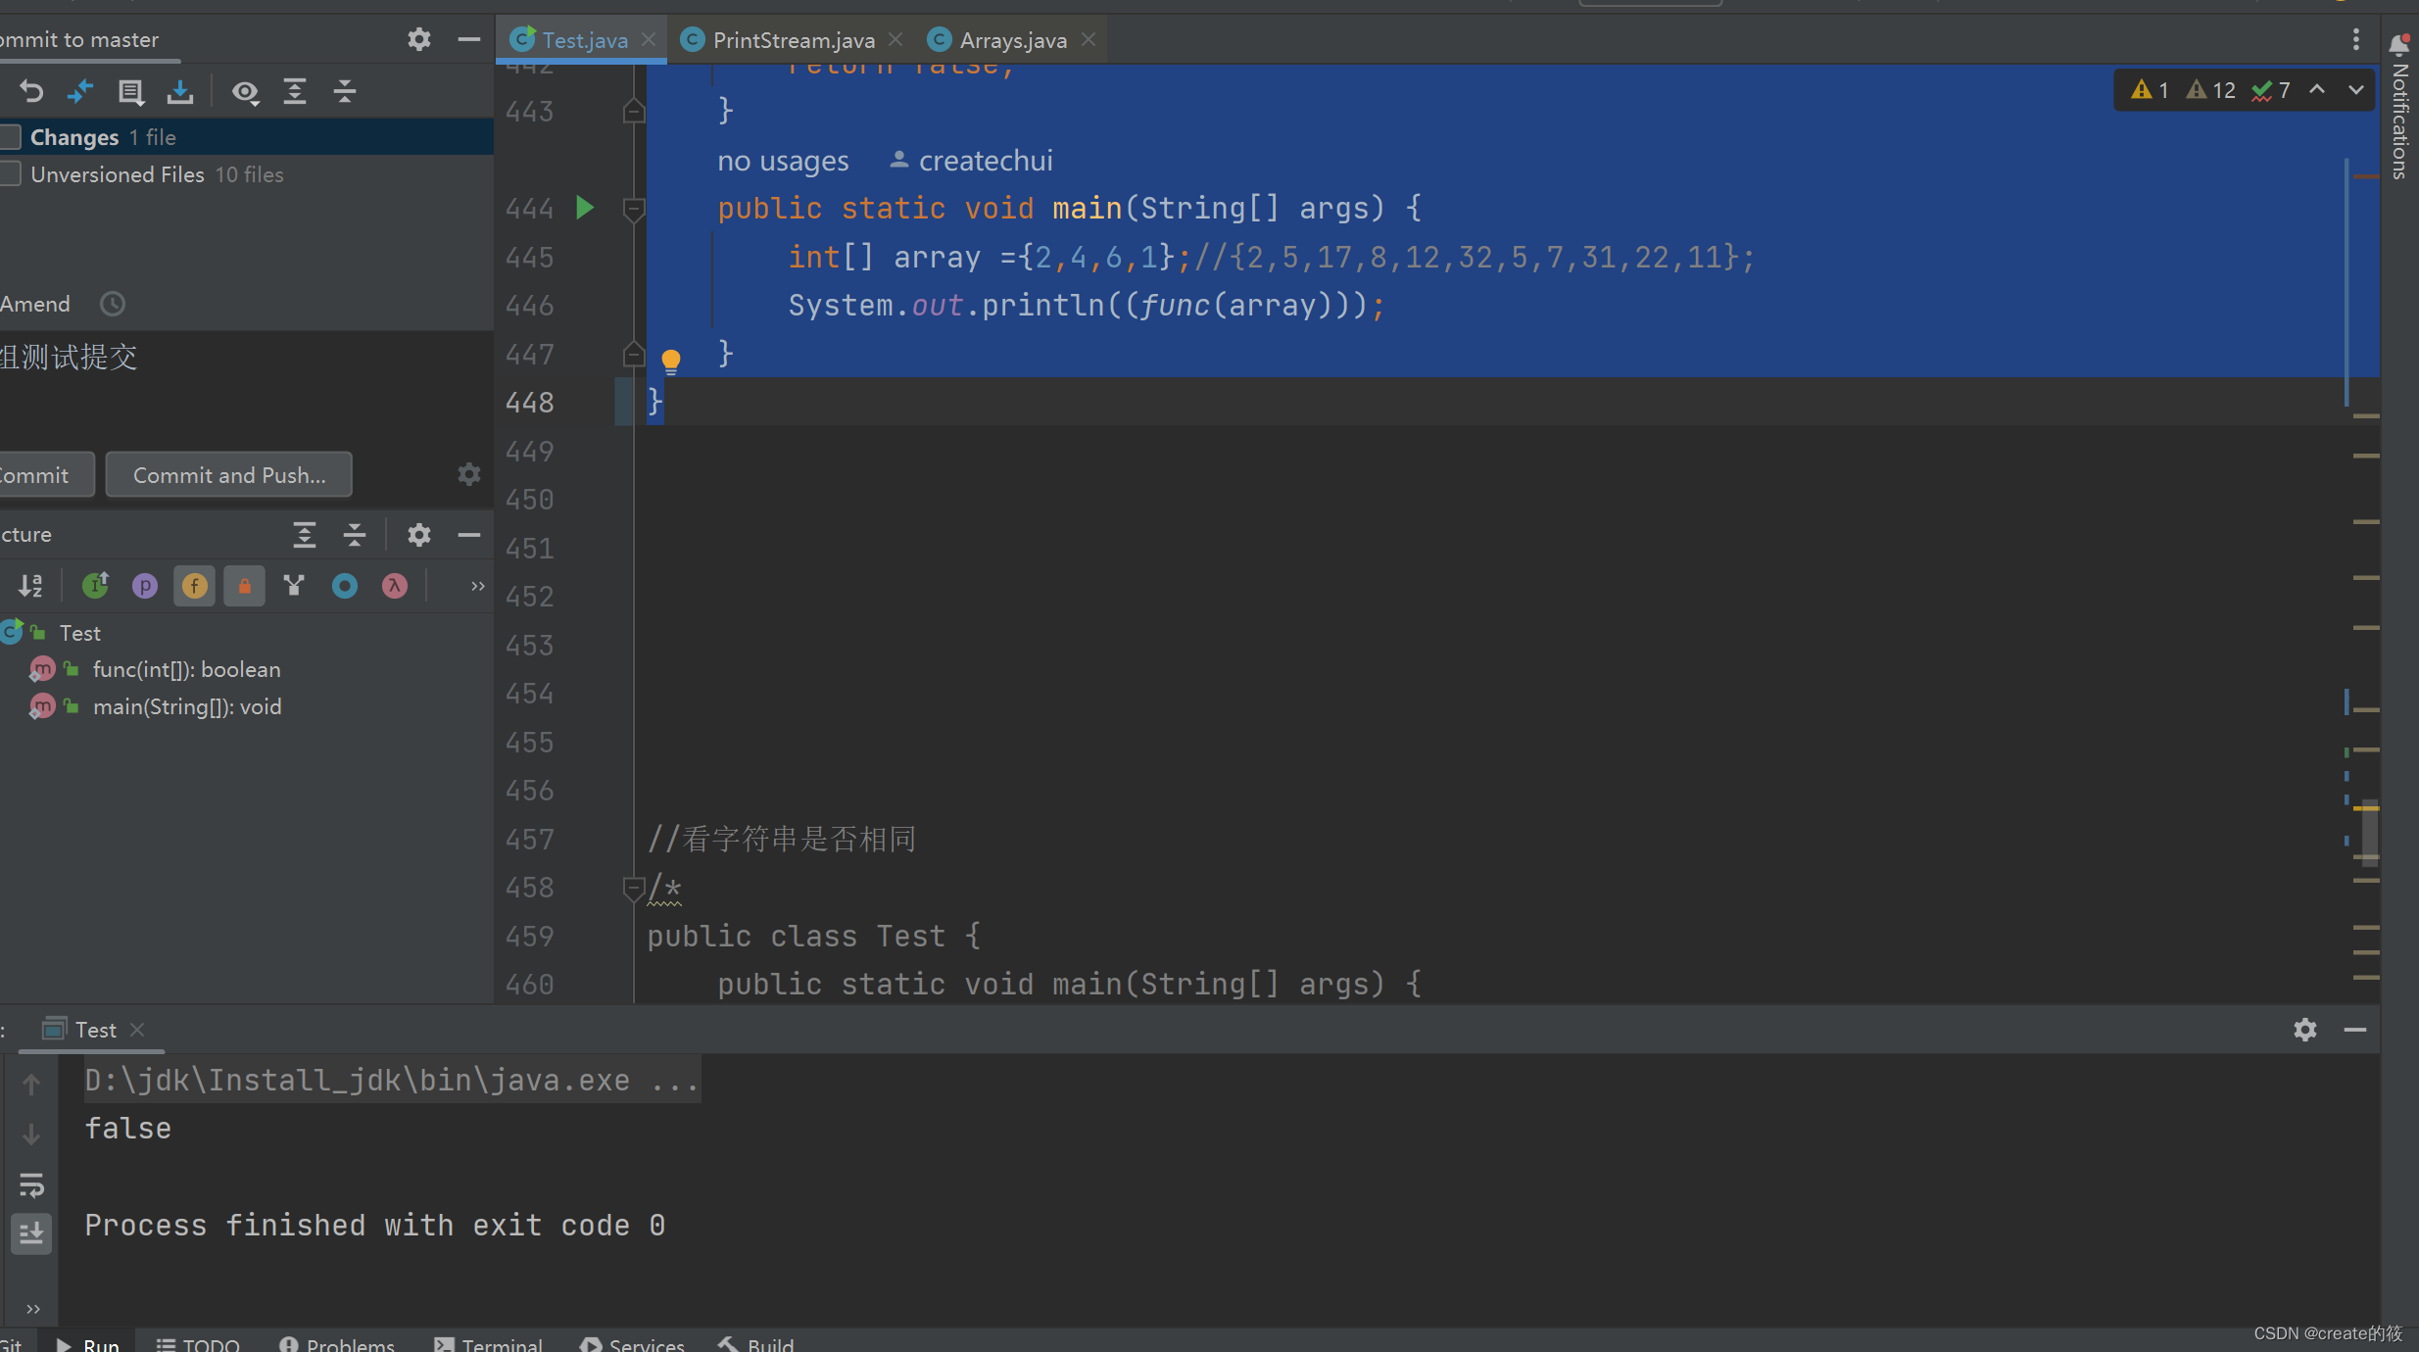
Task: Click the Soft-Wrap icon in Run console
Action: pyautogui.click(x=31, y=1185)
